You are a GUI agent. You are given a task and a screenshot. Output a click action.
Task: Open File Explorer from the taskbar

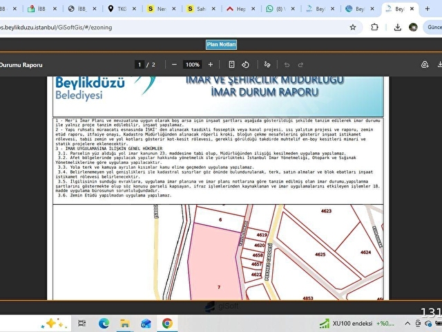click(x=125, y=323)
